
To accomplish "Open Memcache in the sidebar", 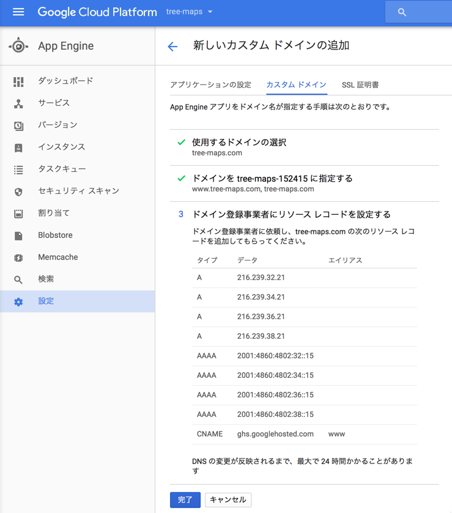I will (x=58, y=257).
